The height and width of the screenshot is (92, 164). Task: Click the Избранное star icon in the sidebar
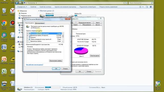click(18, 11)
